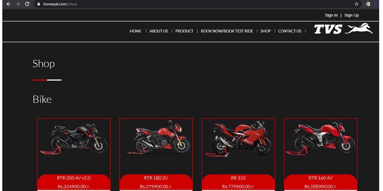Select BOOK NOW/BOOK TEST RIDE

(x=227, y=31)
